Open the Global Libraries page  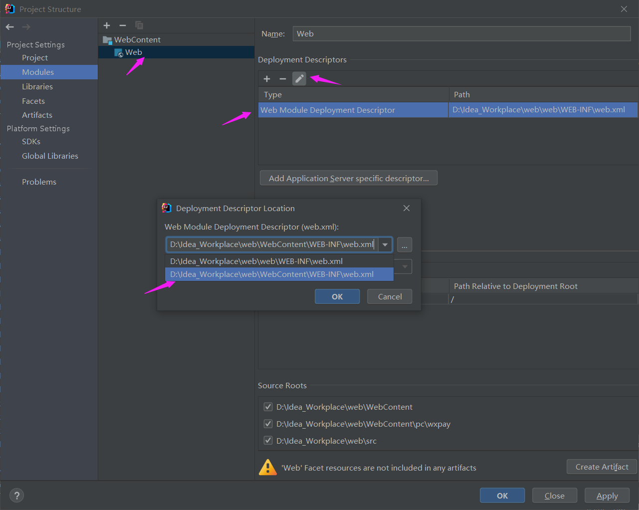coord(50,156)
